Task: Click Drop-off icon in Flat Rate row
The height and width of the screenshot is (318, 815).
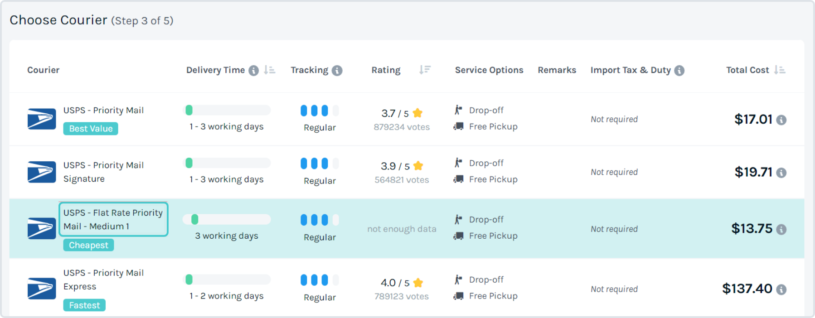Action: [458, 219]
